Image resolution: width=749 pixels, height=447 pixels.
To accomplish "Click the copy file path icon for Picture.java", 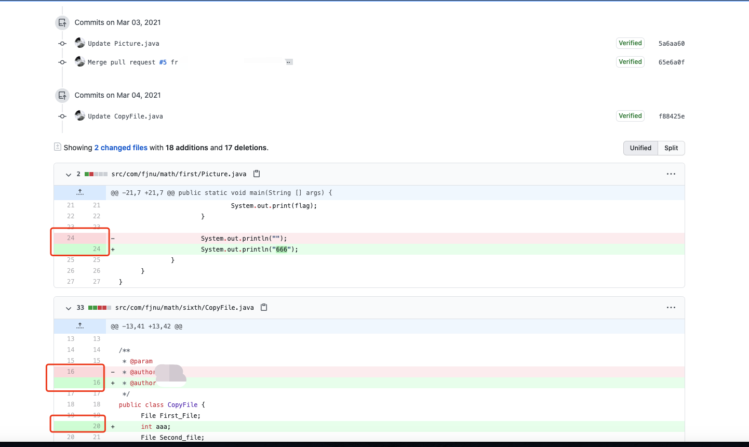I will [x=257, y=174].
